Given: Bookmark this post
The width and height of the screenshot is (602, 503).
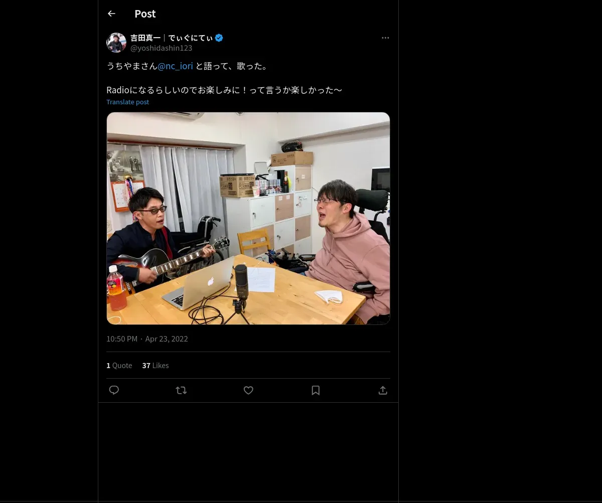Looking at the screenshot, I should (316, 390).
